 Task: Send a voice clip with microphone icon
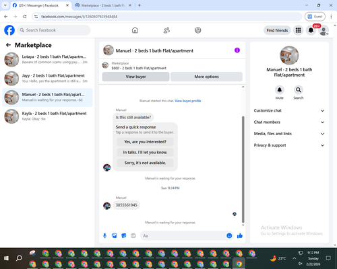104,235
